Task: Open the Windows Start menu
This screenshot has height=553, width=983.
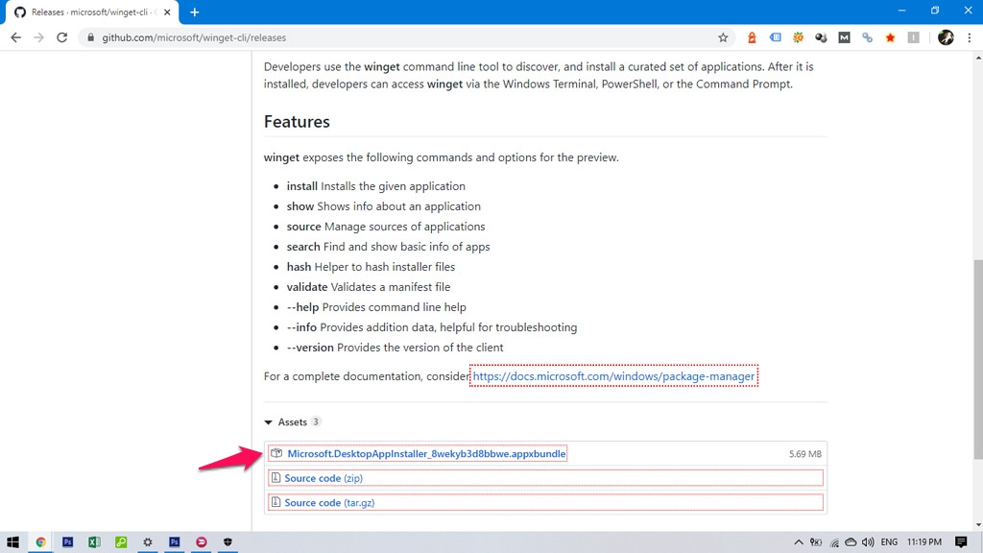Action: coord(12,541)
